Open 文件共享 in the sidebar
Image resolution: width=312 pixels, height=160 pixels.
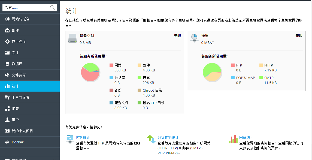30,75
